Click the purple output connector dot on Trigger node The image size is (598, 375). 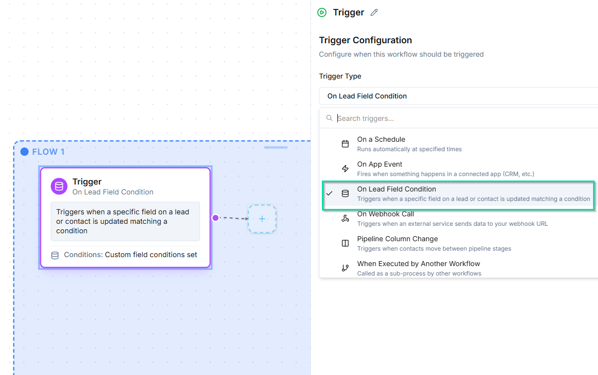pyautogui.click(x=215, y=218)
